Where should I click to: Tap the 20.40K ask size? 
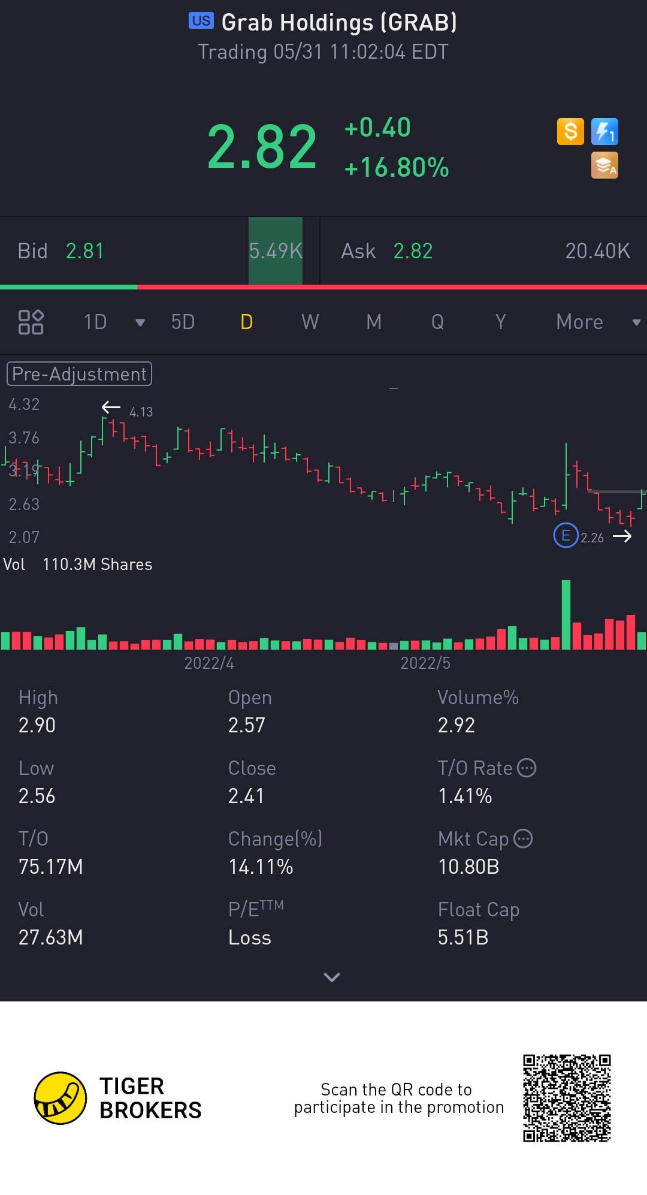coord(598,251)
